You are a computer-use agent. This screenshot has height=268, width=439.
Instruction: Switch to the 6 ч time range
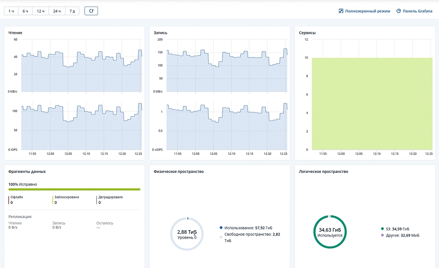[x=25, y=11]
